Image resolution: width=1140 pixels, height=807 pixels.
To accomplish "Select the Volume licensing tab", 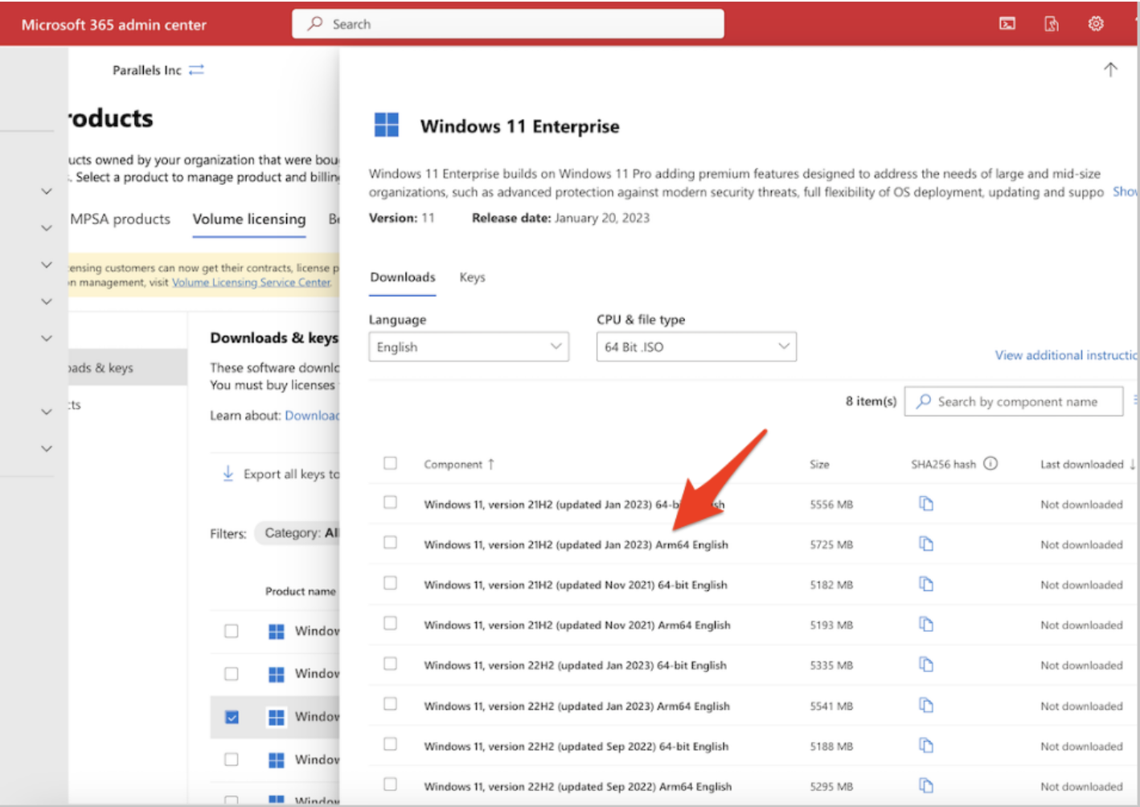I will pos(248,219).
